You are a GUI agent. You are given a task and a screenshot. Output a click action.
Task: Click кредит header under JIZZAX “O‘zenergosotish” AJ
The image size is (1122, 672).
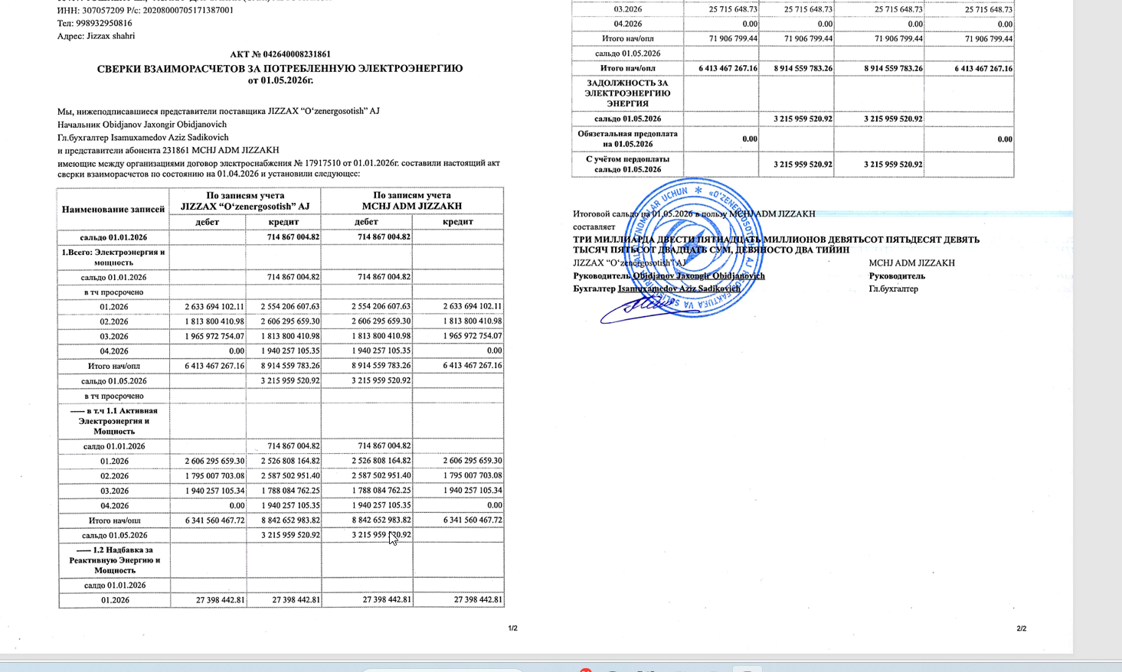coord(283,222)
